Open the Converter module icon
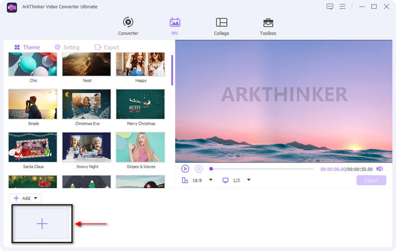This screenshot has height=251, width=396. (128, 22)
